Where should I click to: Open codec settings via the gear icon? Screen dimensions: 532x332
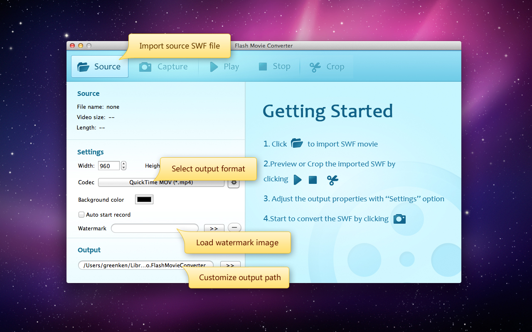tap(234, 183)
